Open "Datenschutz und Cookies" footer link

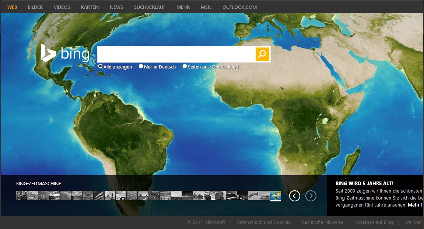[x=263, y=222]
